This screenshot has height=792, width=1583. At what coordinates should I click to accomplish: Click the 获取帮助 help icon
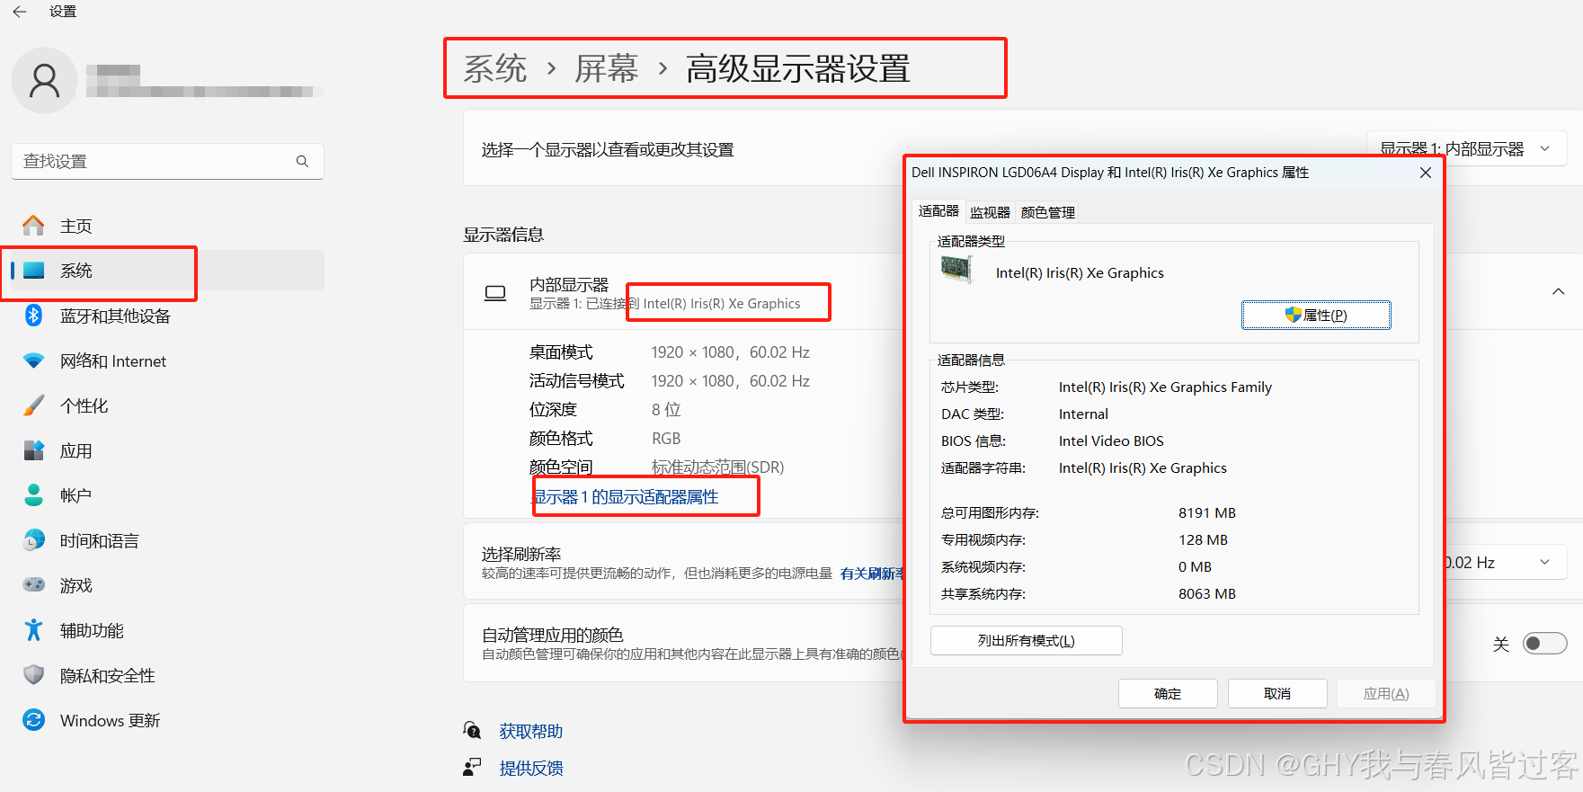pyautogui.click(x=472, y=730)
